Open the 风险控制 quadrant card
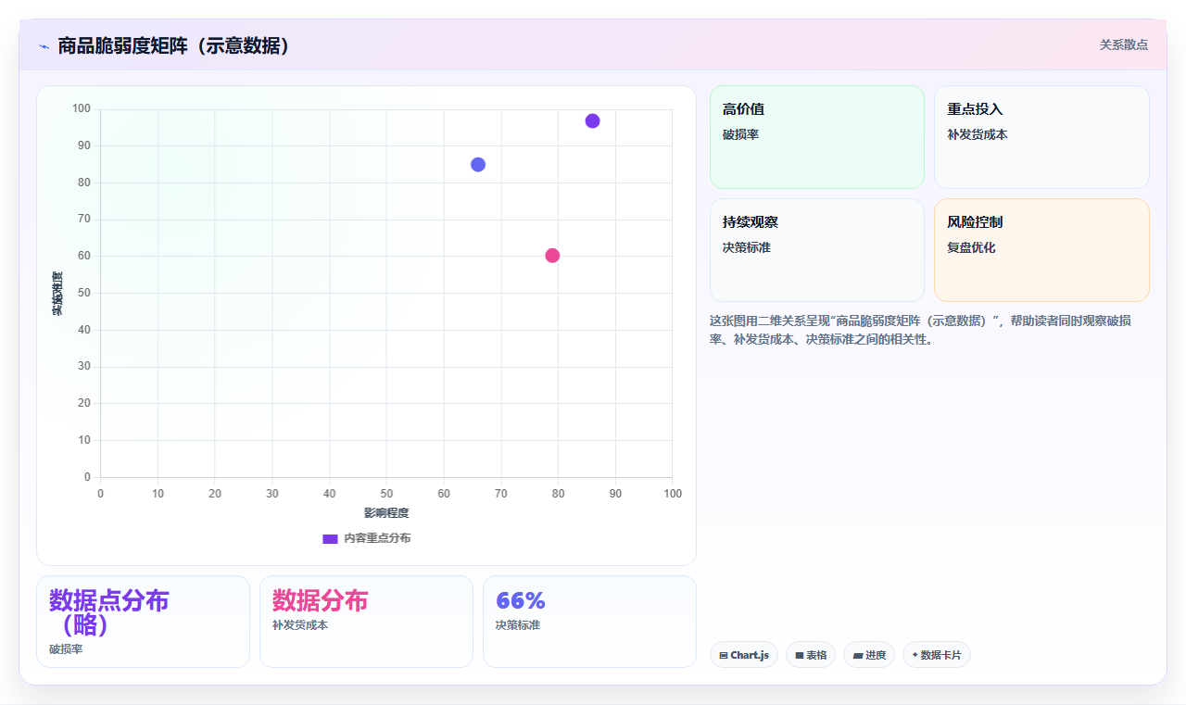 1041,250
